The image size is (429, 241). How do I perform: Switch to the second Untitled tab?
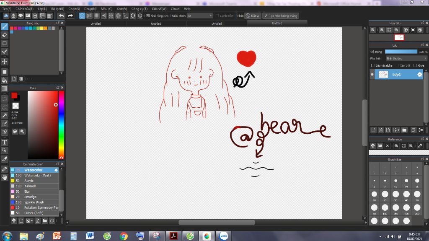156,23
